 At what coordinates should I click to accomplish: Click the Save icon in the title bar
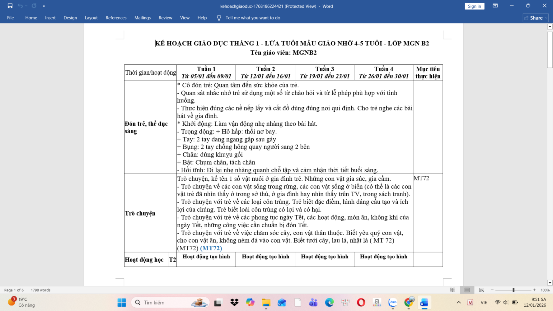point(10,6)
